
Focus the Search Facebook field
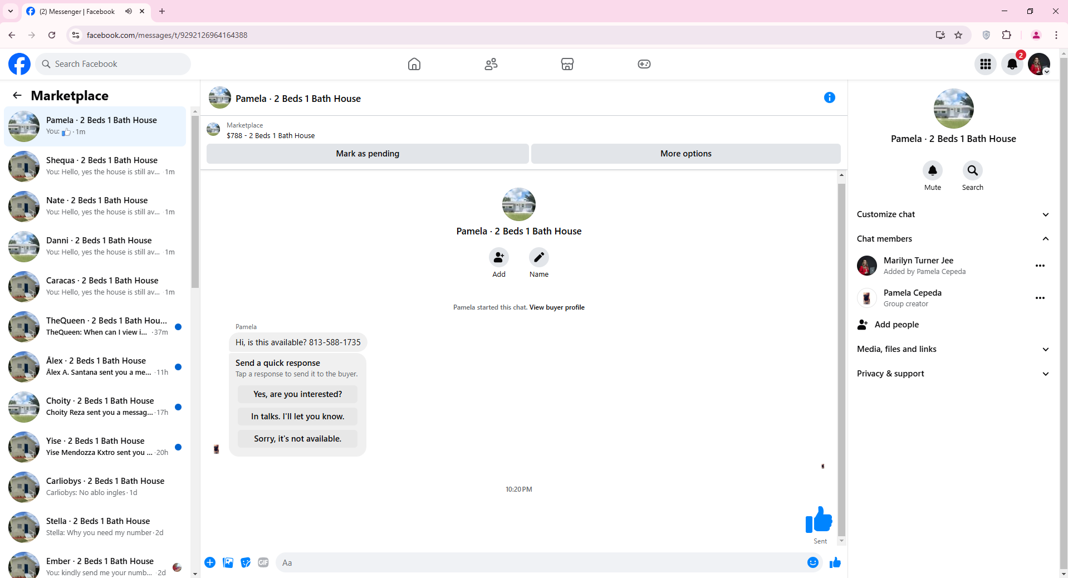[x=113, y=64]
